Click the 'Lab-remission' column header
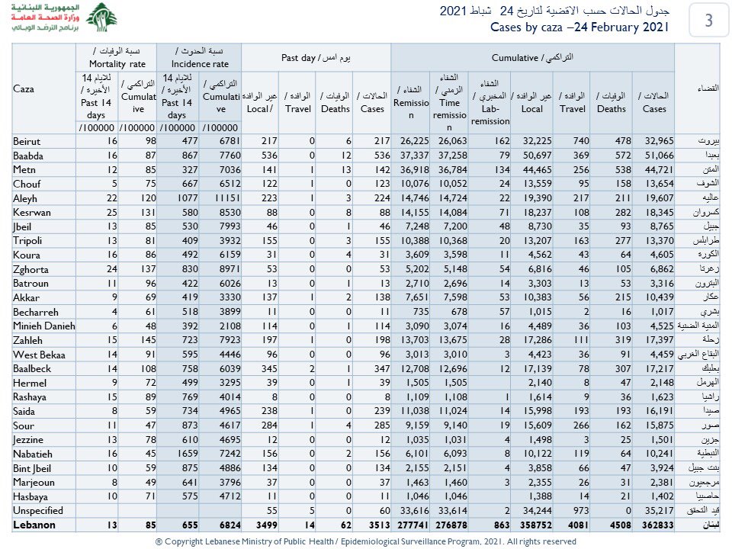This screenshot has width=732, height=549. tap(490, 102)
